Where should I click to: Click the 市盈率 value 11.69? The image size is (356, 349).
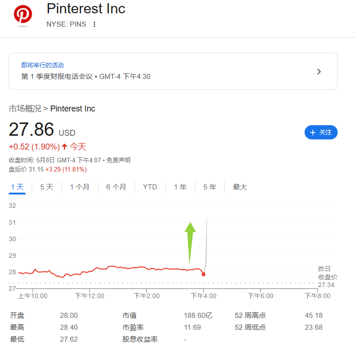(192, 327)
